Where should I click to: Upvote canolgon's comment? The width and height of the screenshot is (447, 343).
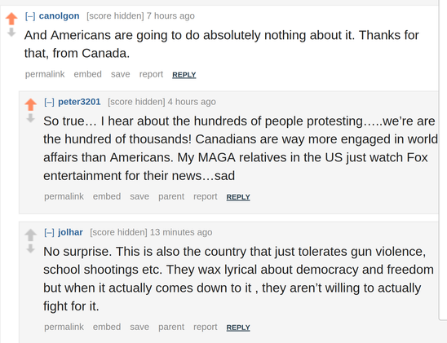11,19
